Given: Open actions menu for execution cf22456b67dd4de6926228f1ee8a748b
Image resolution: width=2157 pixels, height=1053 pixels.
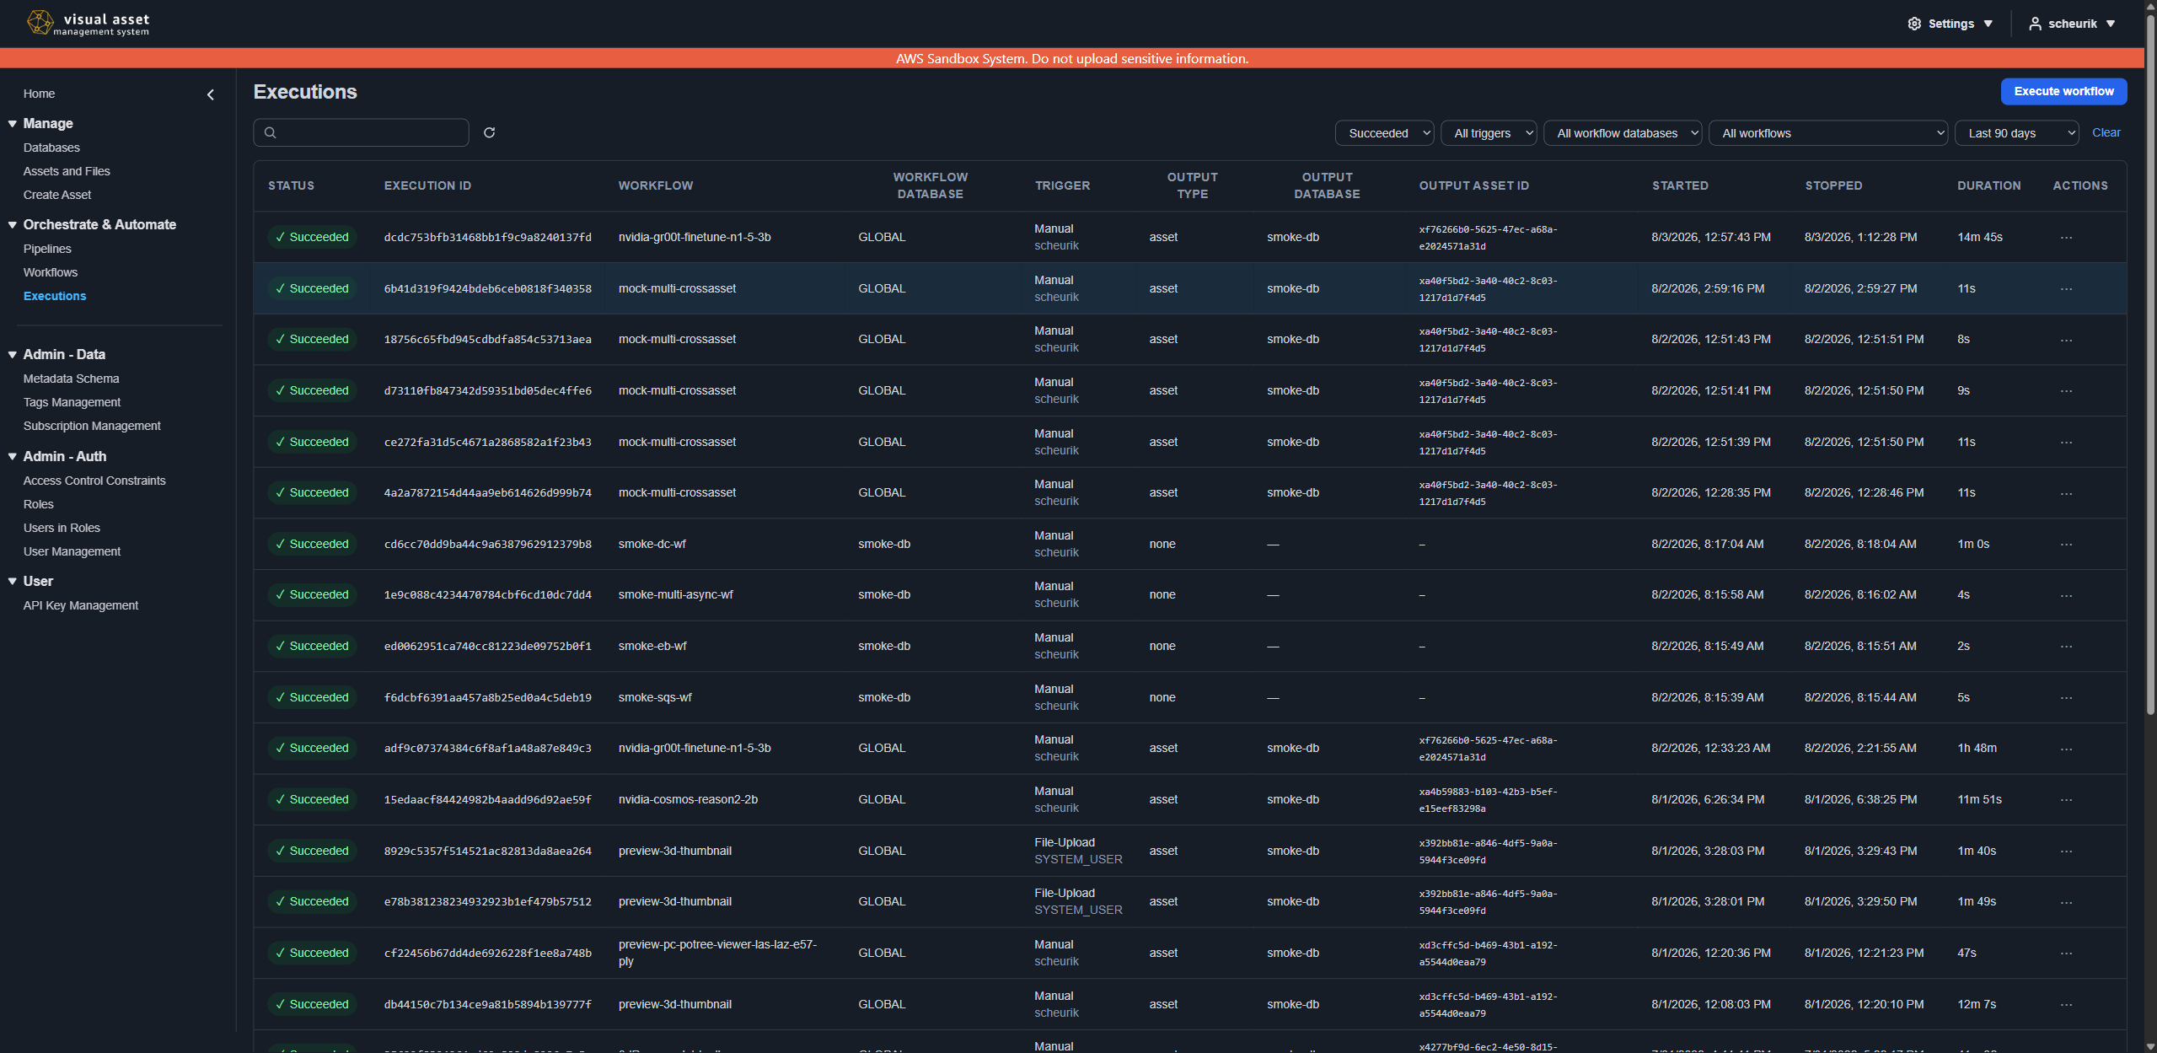Looking at the screenshot, I should click(x=2066, y=954).
